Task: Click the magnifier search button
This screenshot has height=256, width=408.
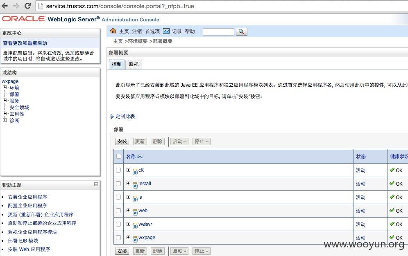Action: [241, 31]
